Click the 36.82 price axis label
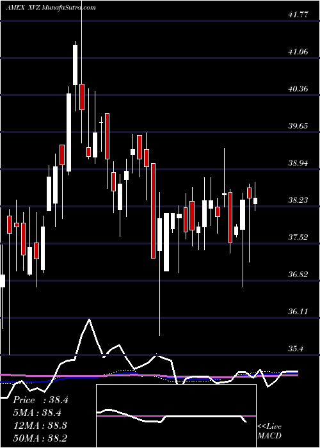Screen dimensions: 320x448 [x=298, y=275]
